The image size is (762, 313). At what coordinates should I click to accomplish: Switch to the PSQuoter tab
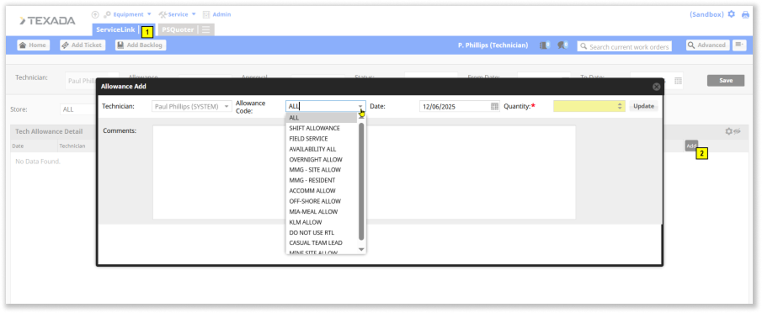(x=178, y=29)
